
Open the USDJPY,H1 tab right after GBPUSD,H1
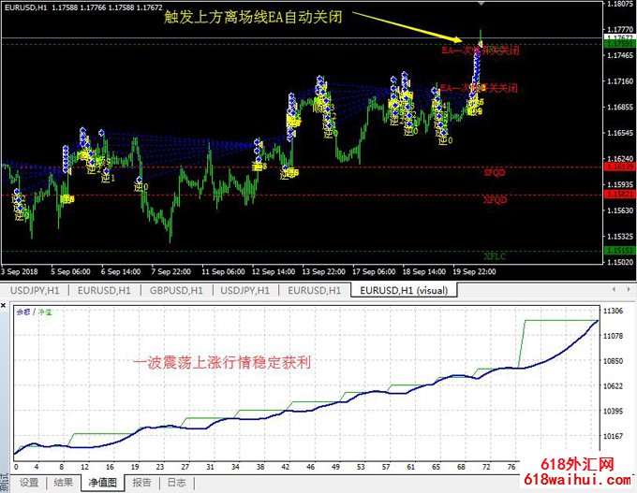245,291
